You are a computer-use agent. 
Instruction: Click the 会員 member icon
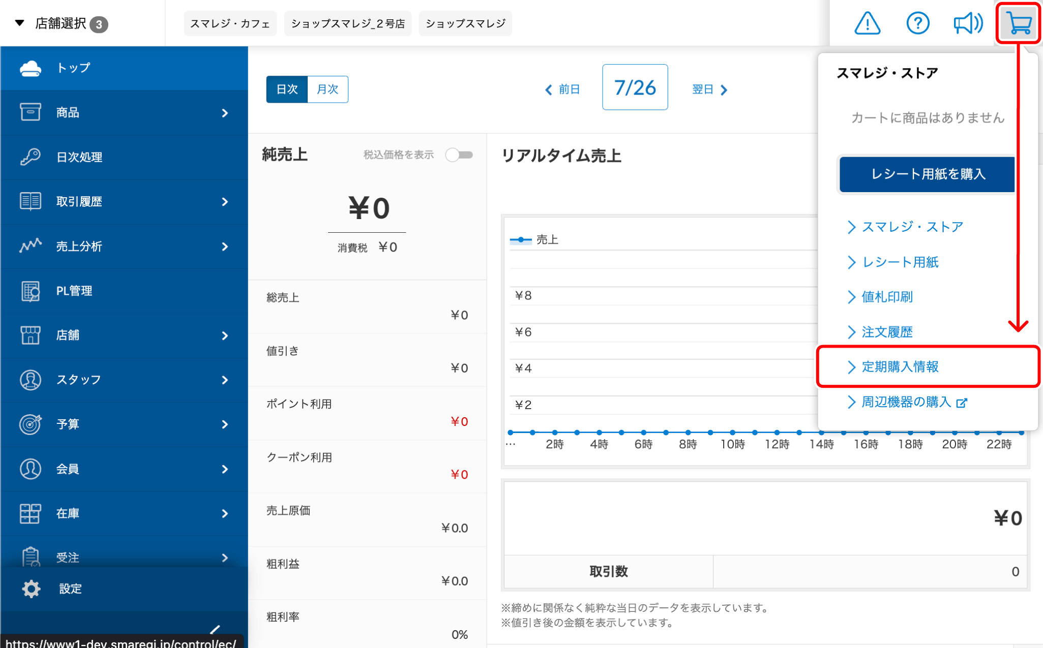30,469
